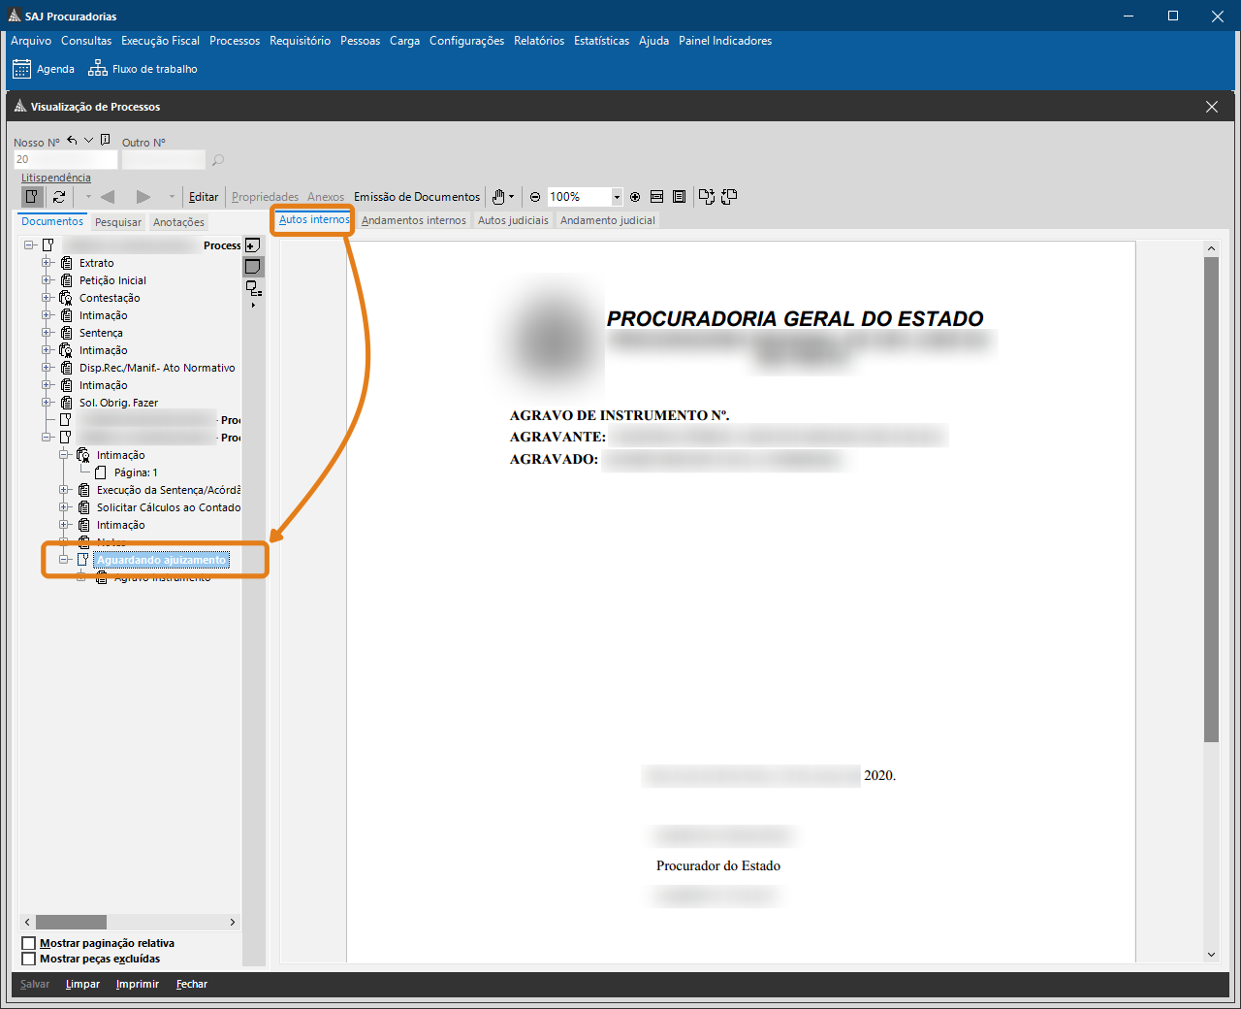The height and width of the screenshot is (1009, 1241).
Task: Select the hand pan tool
Action: (498, 197)
